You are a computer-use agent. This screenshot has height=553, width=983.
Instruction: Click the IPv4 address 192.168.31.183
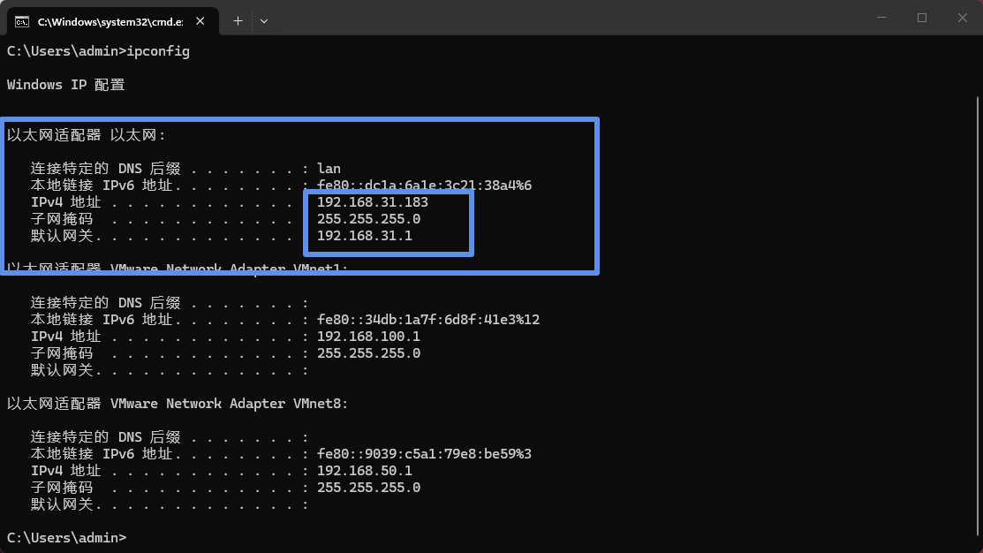(x=372, y=202)
